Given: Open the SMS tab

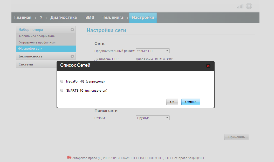Looking at the screenshot, I should coord(90,17).
